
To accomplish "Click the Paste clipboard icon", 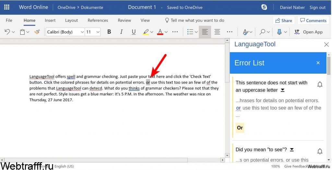I will pos(22,32).
